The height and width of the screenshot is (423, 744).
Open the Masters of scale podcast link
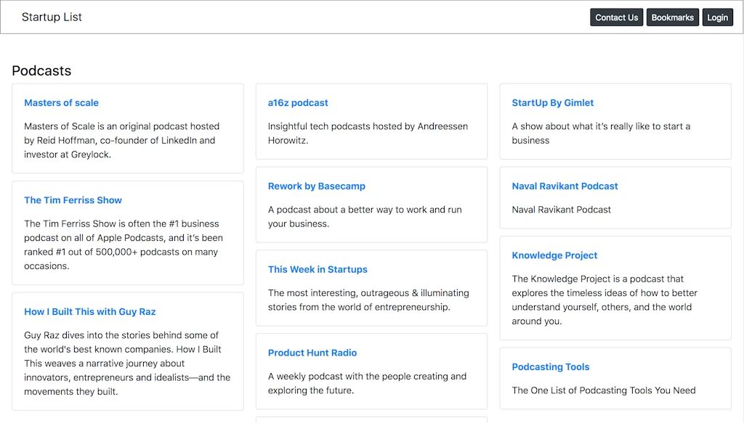click(61, 103)
